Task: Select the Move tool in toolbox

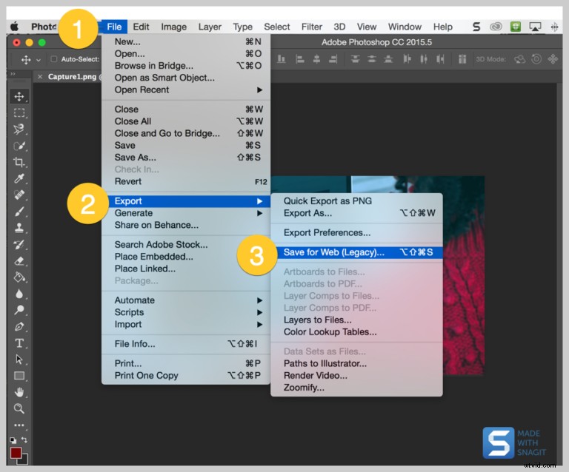Action: pyautogui.click(x=19, y=96)
